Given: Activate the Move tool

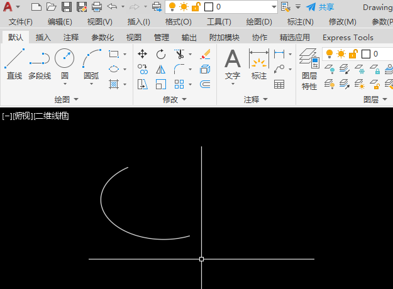Looking at the screenshot, I should (x=142, y=54).
